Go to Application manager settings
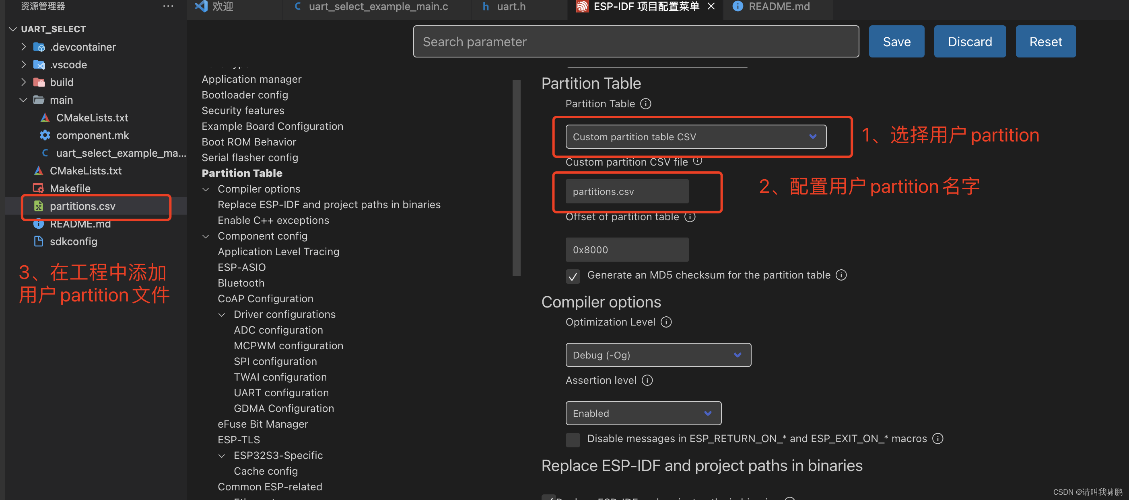This screenshot has width=1129, height=500. click(x=251, y=79)
